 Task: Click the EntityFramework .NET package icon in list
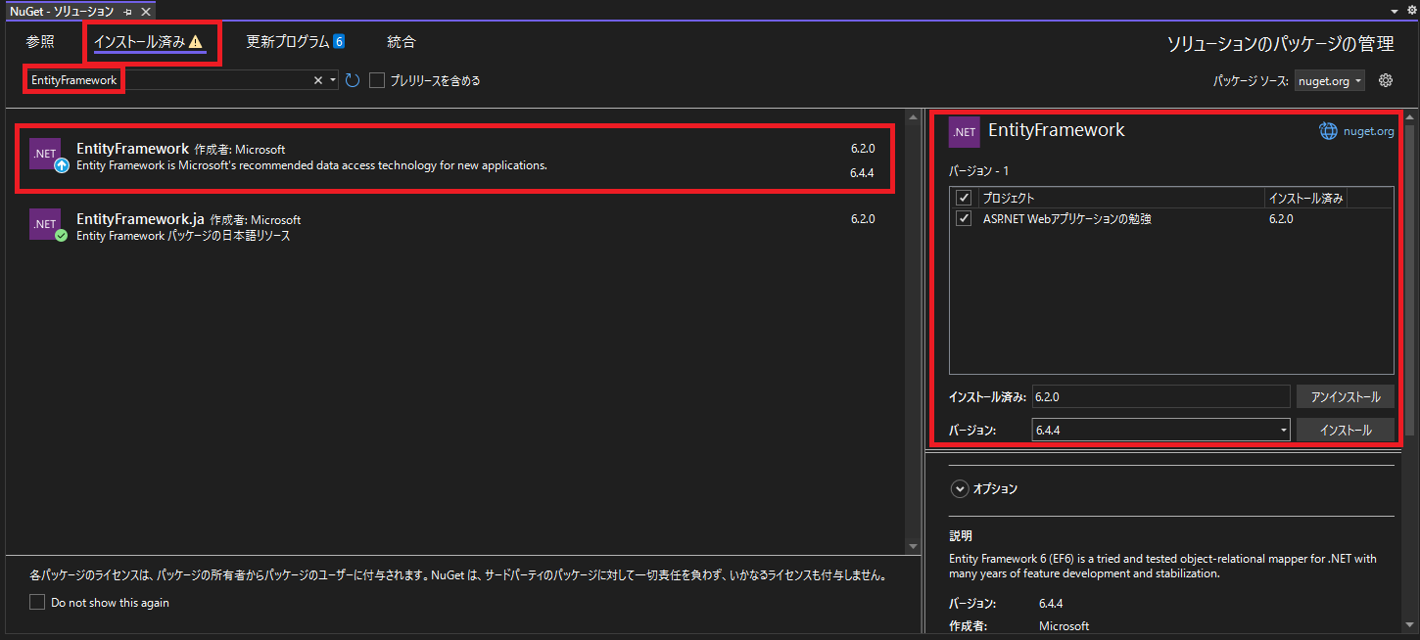pos(45,154)
